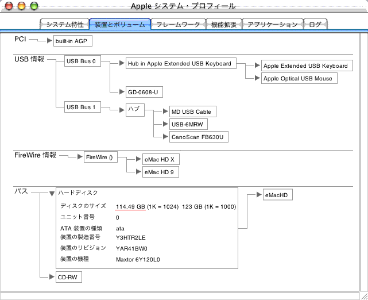Click the eMac HD 9 volume box
Screen dimensions: 368x300
point(161,172)
